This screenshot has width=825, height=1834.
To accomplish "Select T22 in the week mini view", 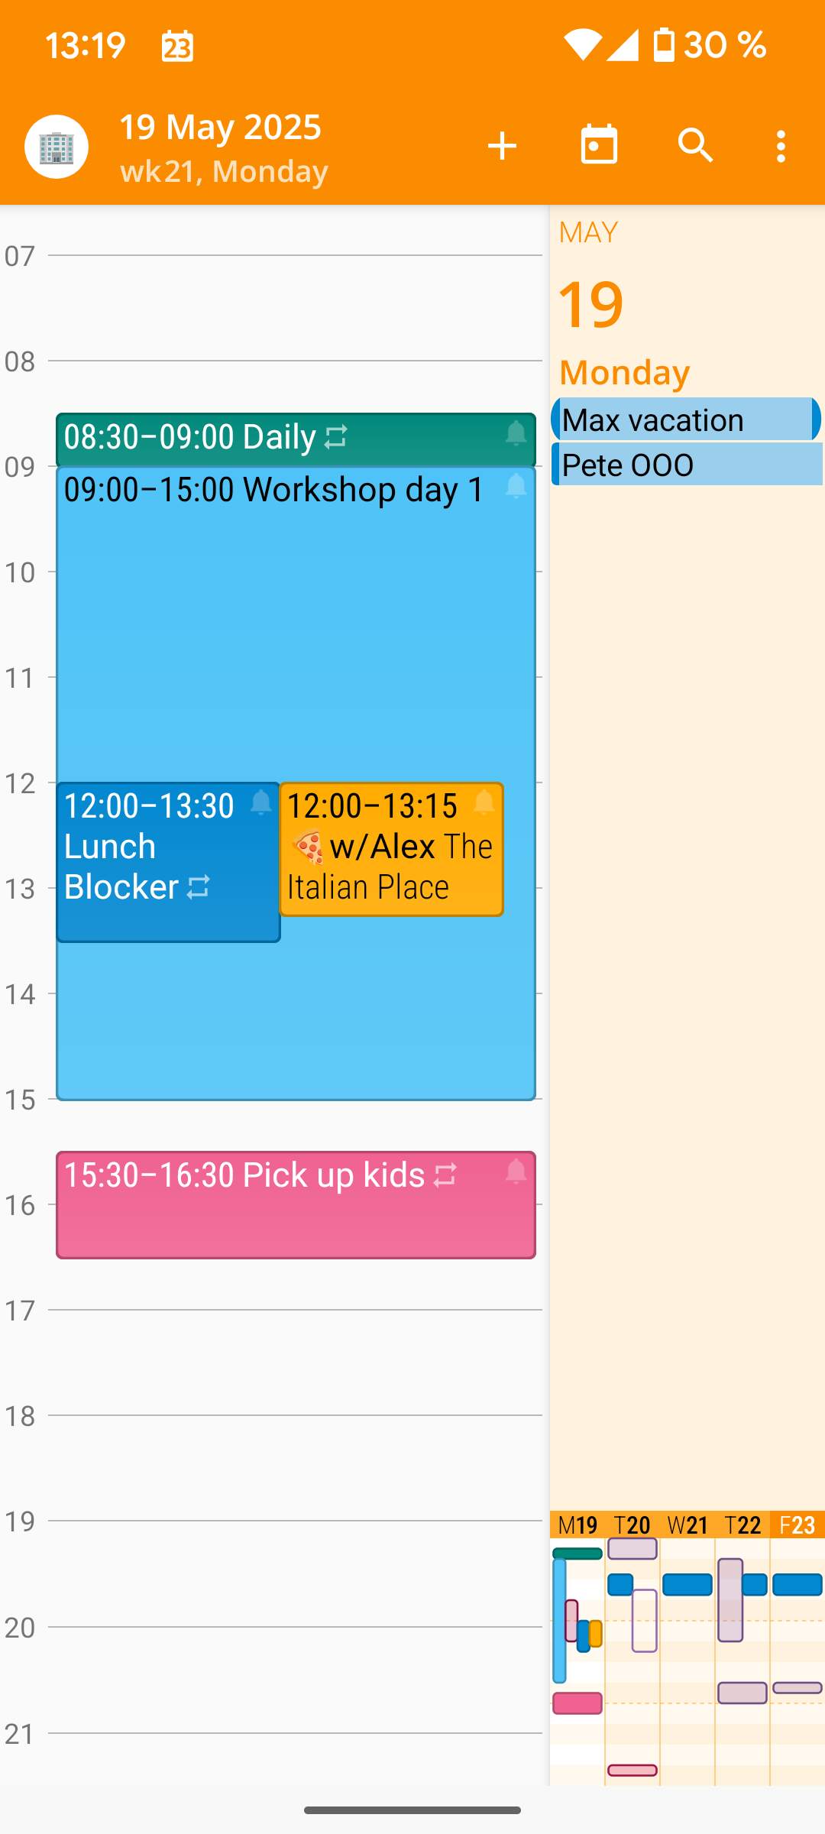I will pyautogui.click(x=742, y=1525).
